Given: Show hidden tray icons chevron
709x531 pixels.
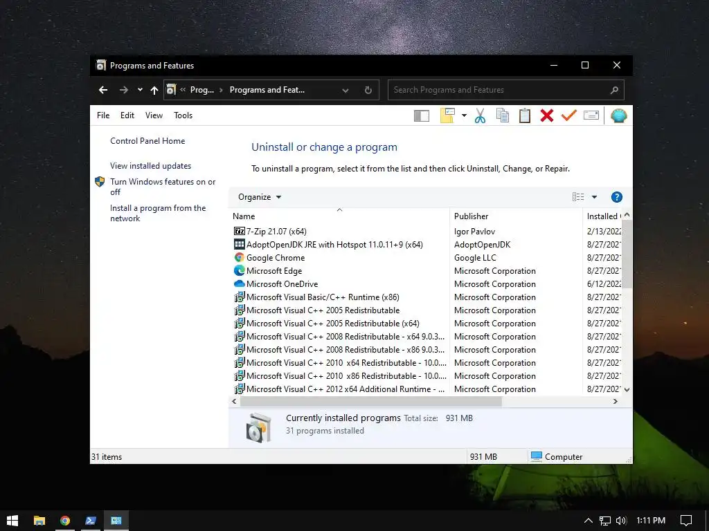Looking at the screenshot, I should pos(588,521).
